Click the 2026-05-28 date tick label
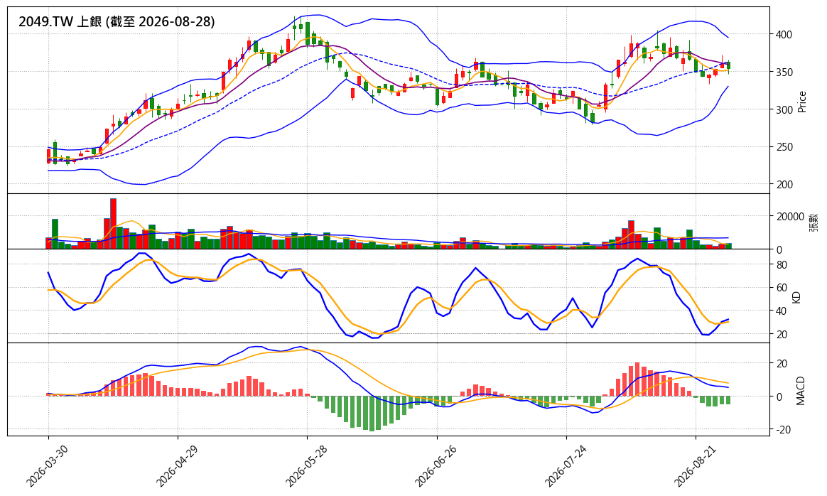827x496 pixels. point(306,465)
